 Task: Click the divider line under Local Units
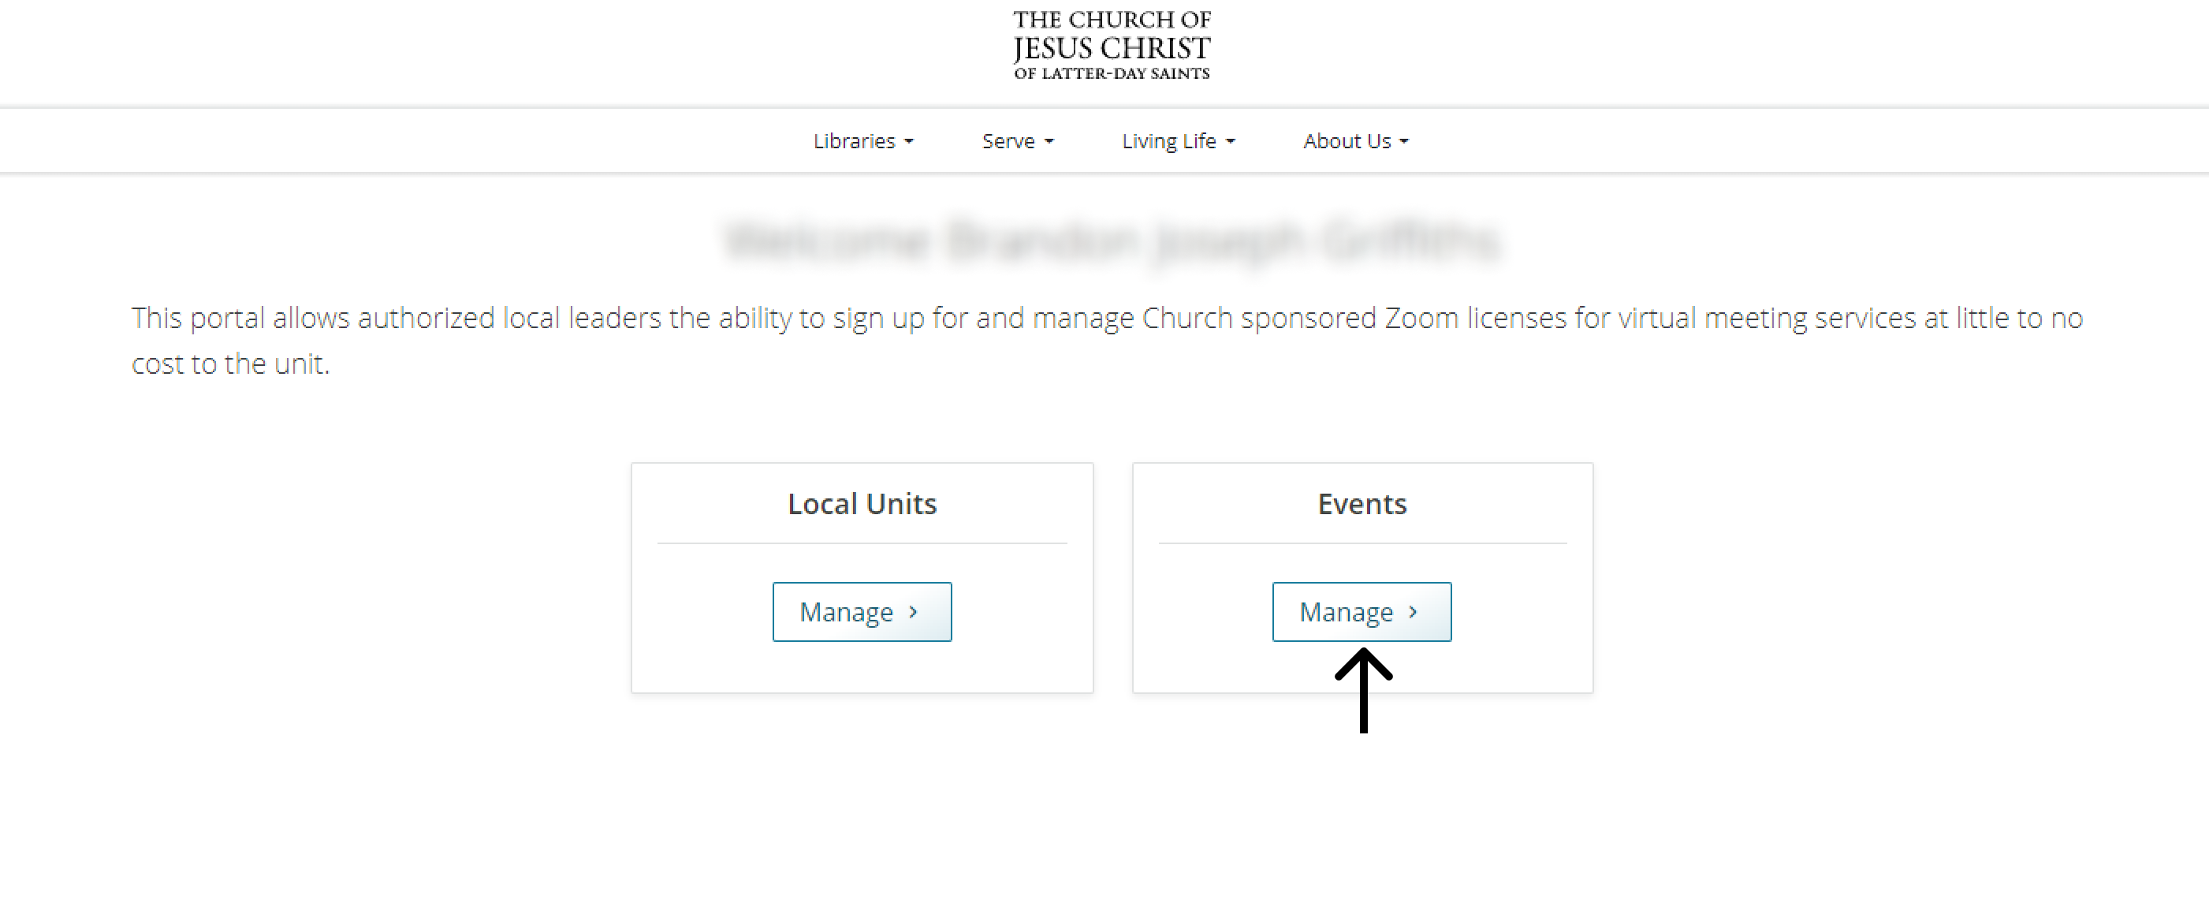click(862, 543)
